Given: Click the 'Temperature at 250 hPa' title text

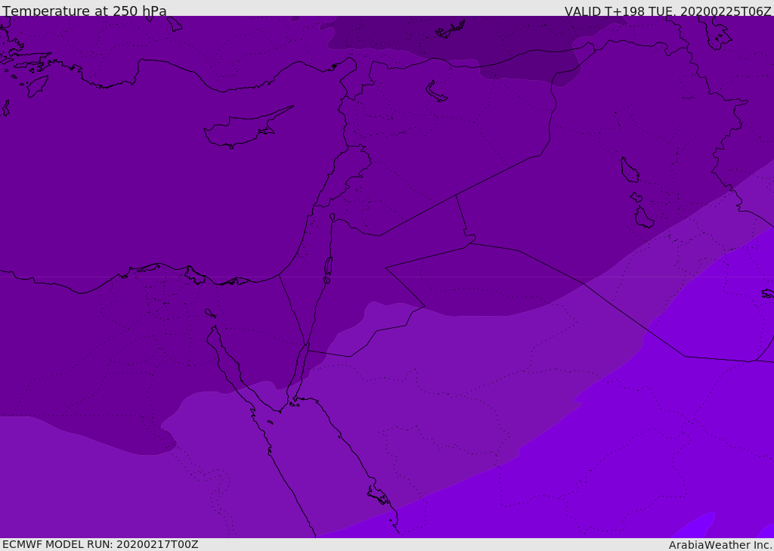Looking at the screenshot, I should pyautogui.click(x=85, y=11).
